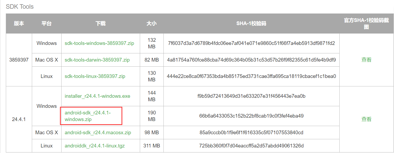Click the 144 MB size cell
Viewport: 394px width, 153px height.
151,96
